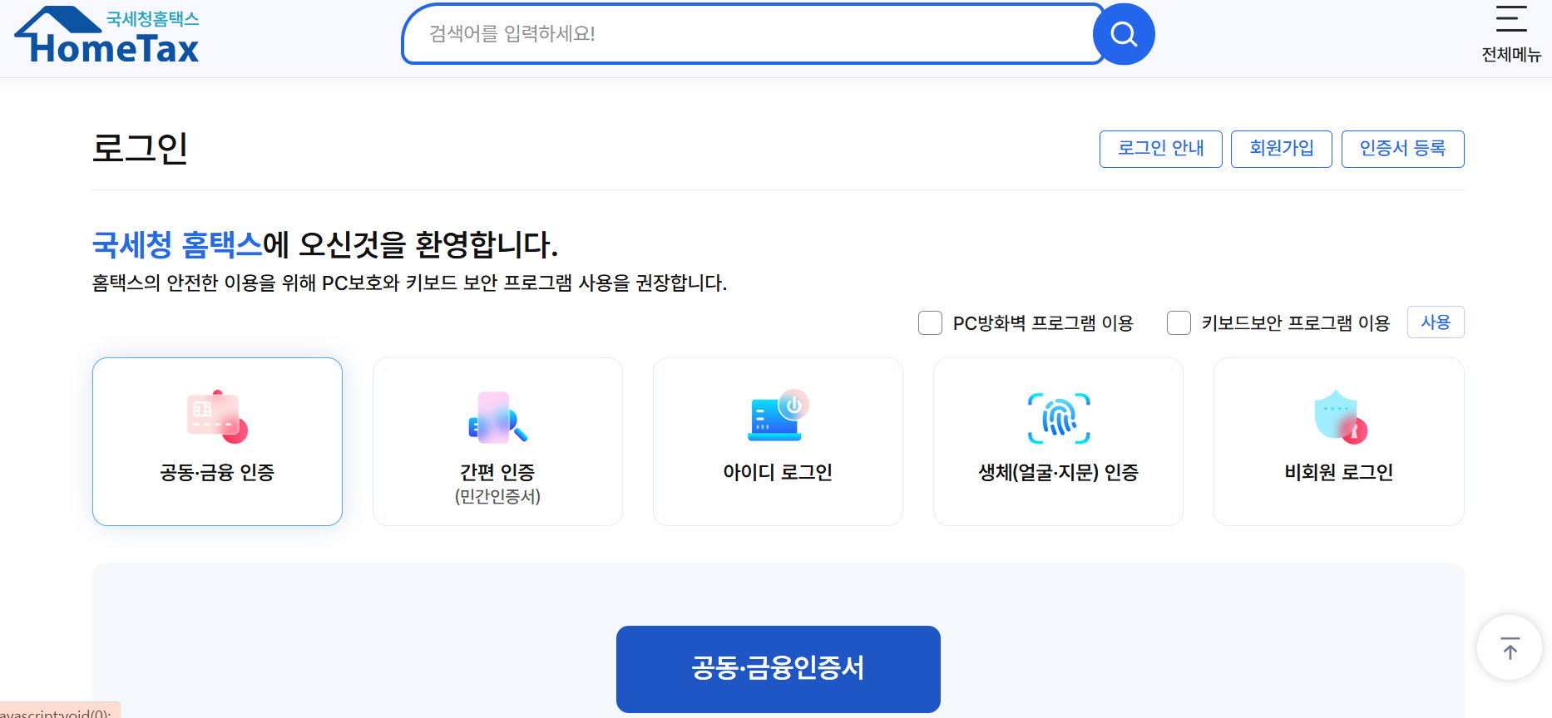Click the magnifier search button

click(1124, 34)
